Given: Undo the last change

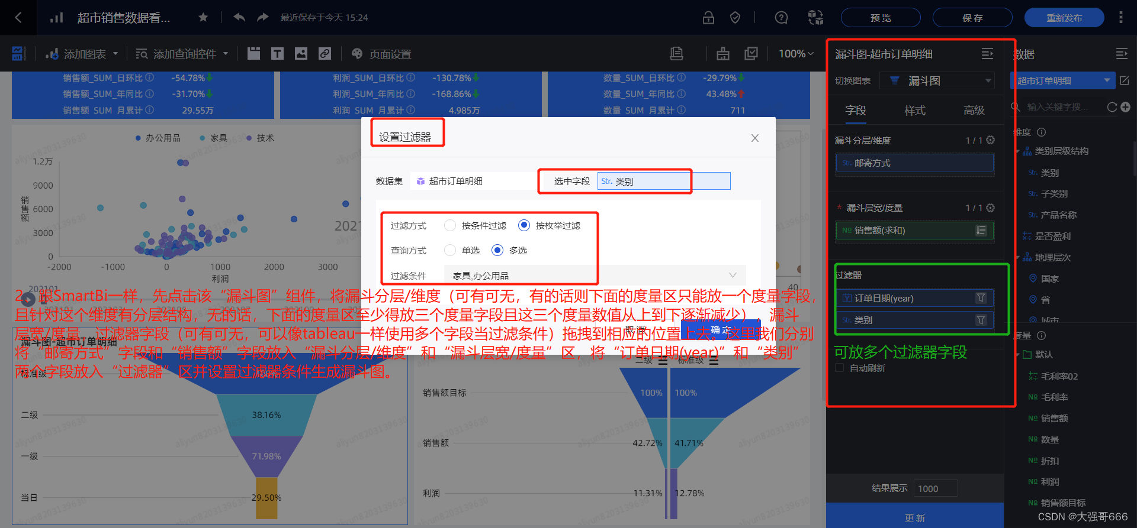Looking at the screenshot, I should pos(239,18).
